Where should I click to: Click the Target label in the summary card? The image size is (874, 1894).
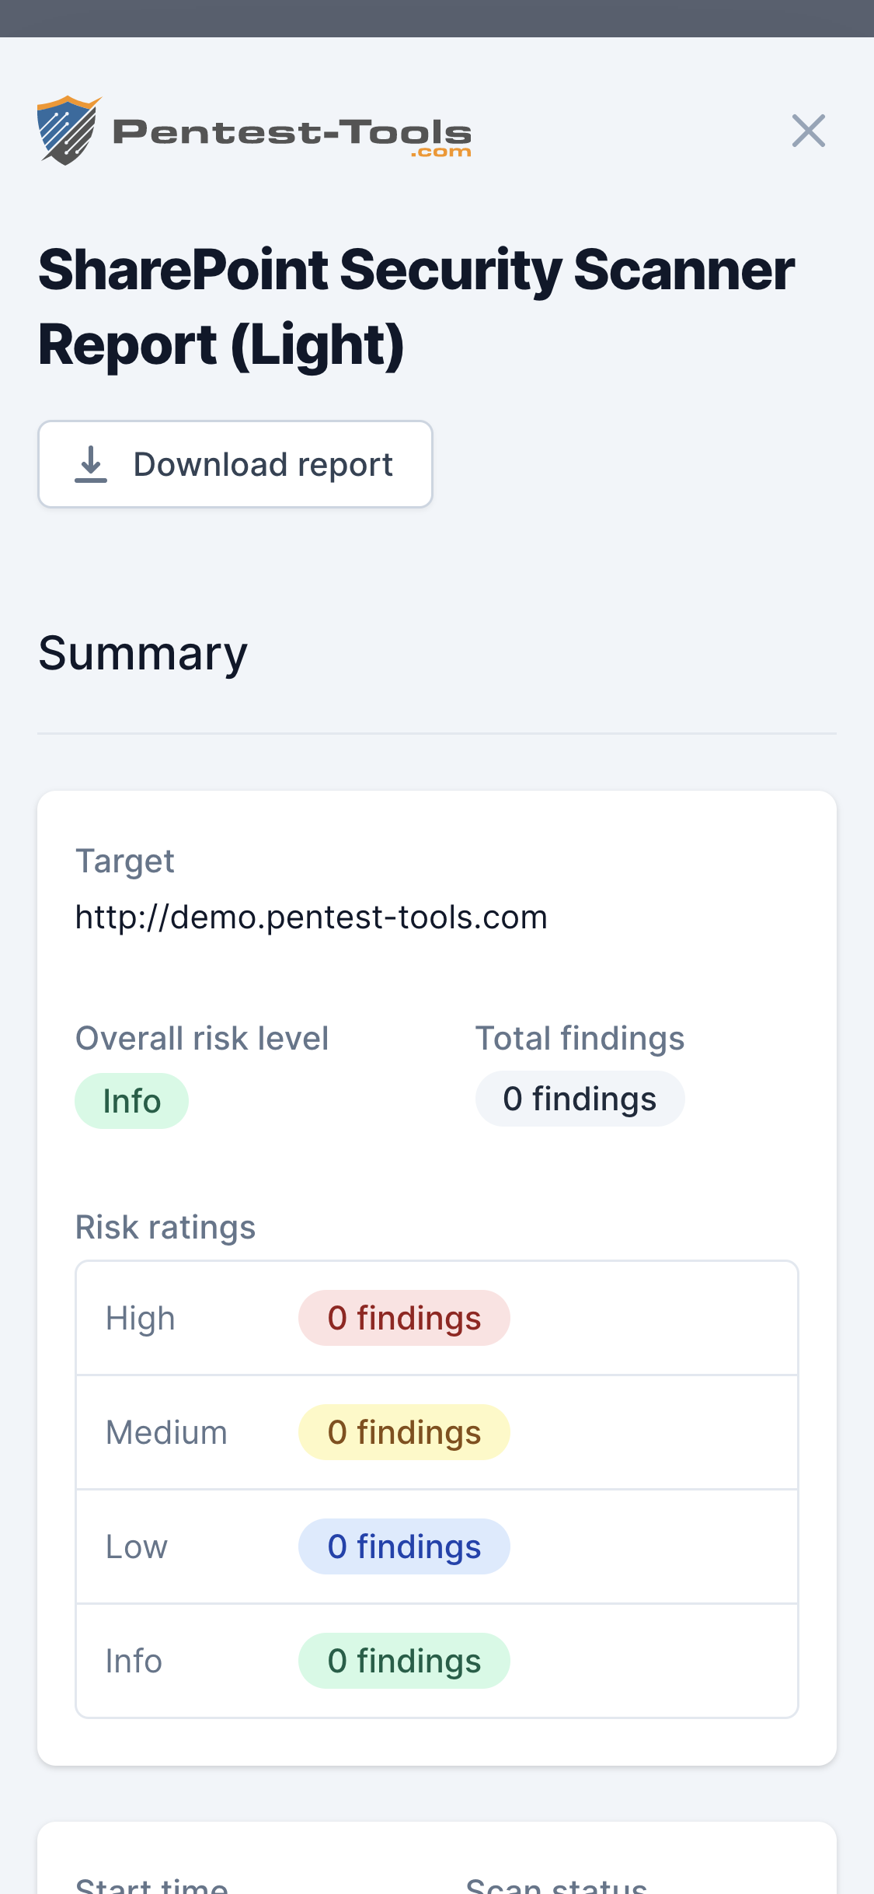[124, 861]
